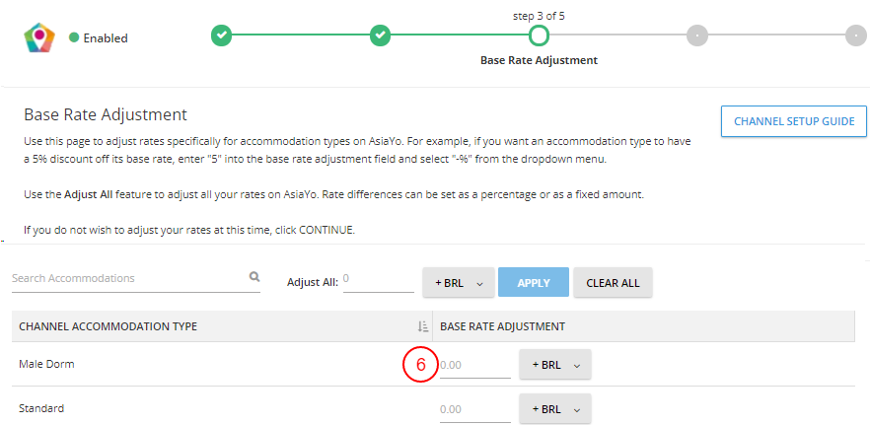Open Male Dorm + BRL dropdown
Image resolution: width=870 pixels, height=425 pixels.
pos(554,365)
